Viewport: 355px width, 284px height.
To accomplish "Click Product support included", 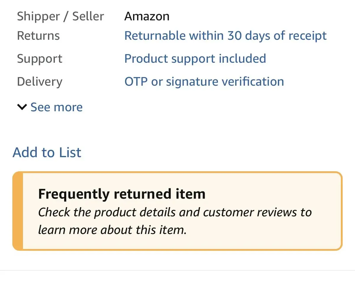I will 195,59.
